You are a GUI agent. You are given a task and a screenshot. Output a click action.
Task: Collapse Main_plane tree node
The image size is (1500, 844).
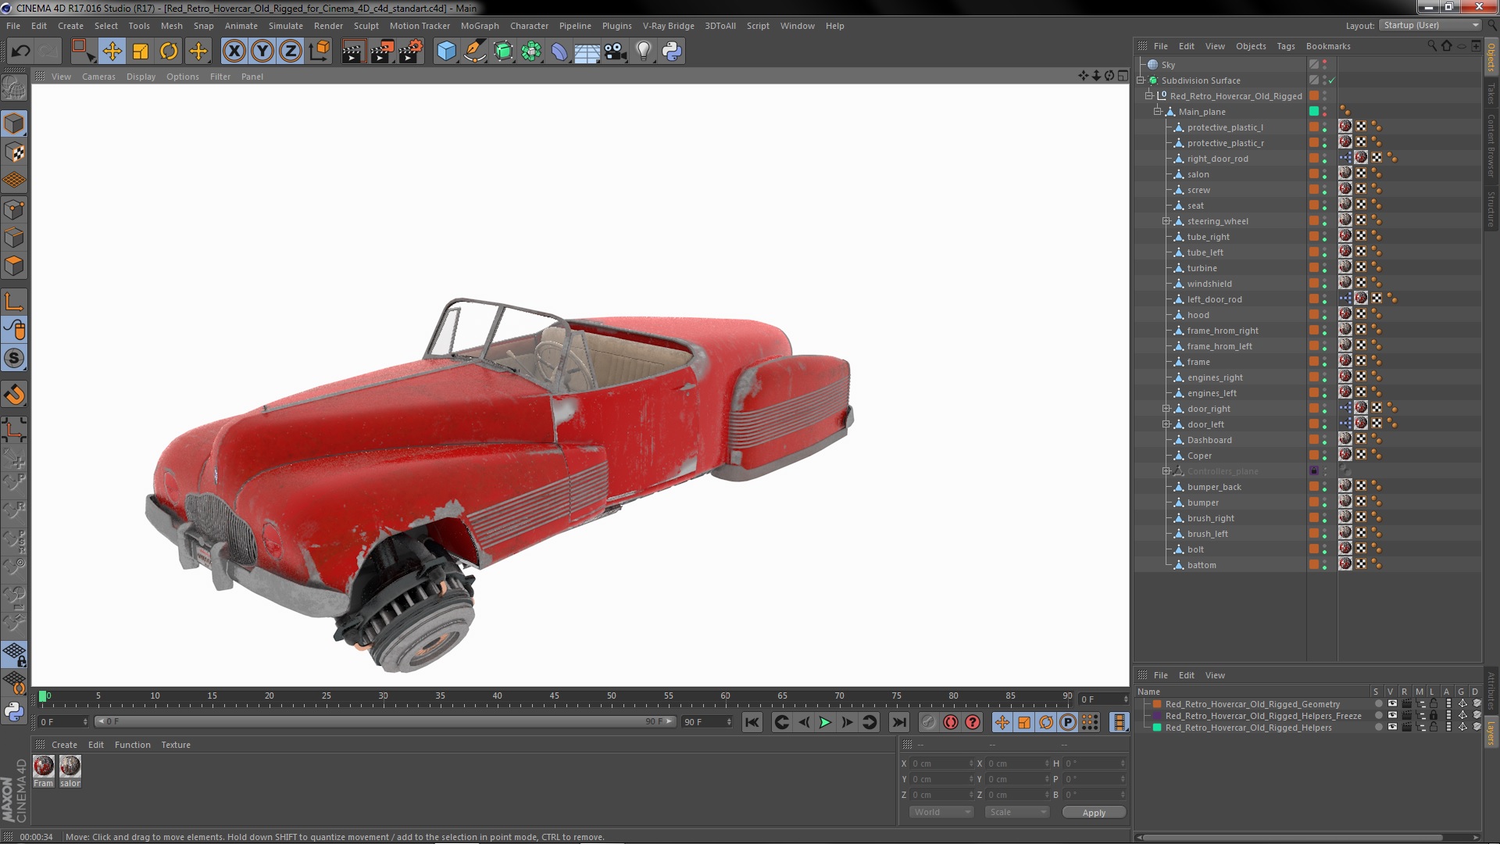1158,112
